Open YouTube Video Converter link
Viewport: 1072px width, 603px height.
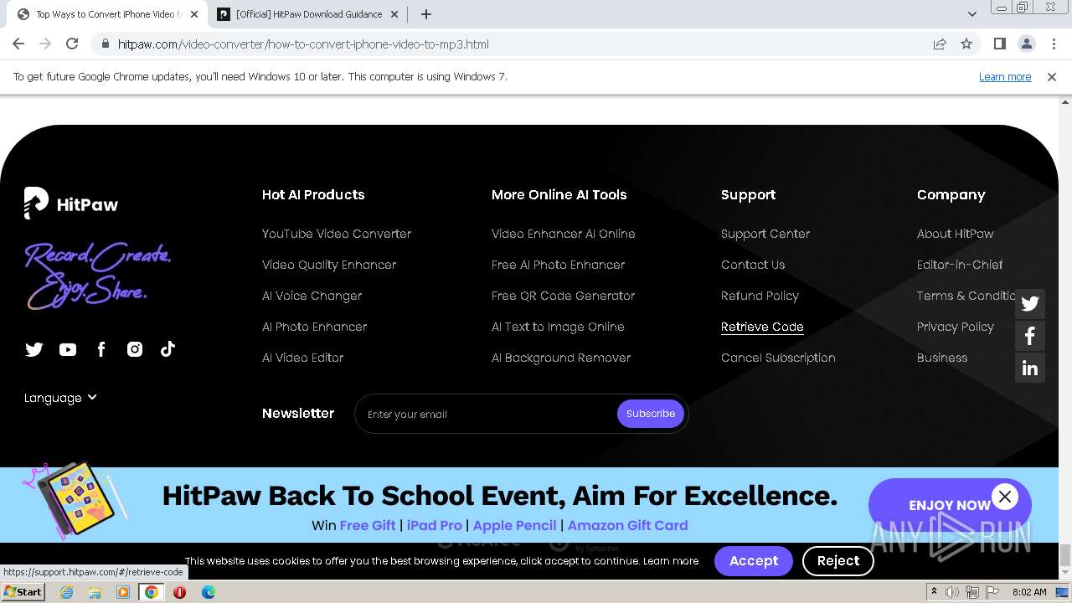[337, 234]
